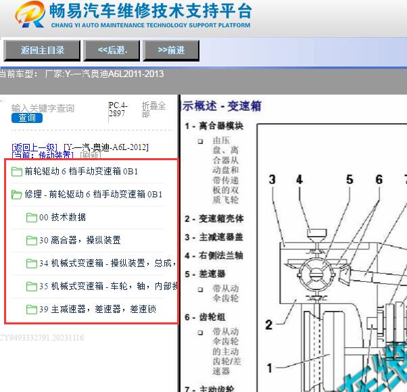Click the PC.4-2897 text
Viewport: 407px width, 392px height.
tap(118, 109)
